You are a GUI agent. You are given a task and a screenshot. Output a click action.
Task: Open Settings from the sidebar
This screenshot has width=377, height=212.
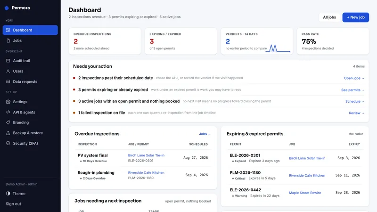[x=30, y=102]
